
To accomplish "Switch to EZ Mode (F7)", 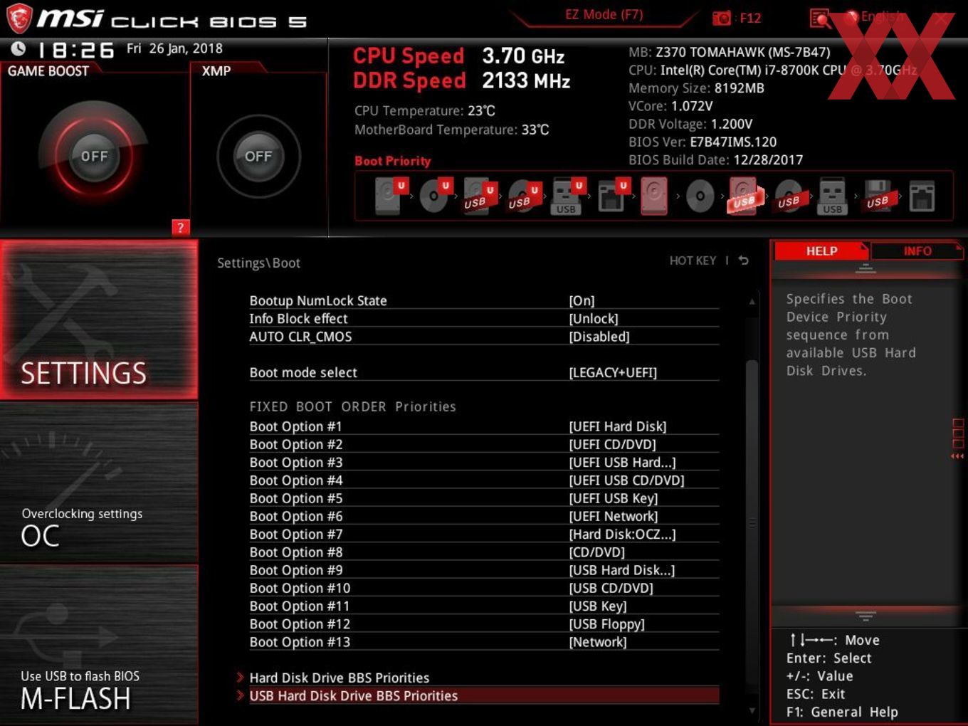I will tap(604, 14).
